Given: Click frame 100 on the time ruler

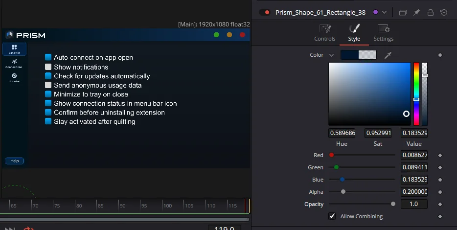Looking at the screenshot, I should click(168, 206).
